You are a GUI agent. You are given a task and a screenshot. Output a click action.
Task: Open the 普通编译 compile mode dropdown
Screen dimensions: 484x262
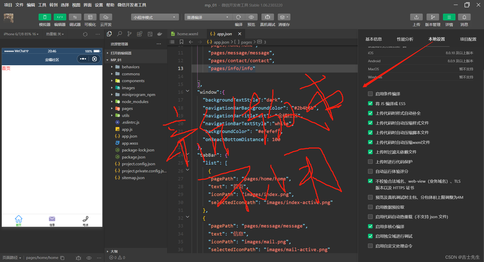coord(208,17)
